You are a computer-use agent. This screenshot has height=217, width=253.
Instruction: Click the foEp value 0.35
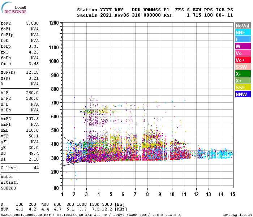pos(34,46)
